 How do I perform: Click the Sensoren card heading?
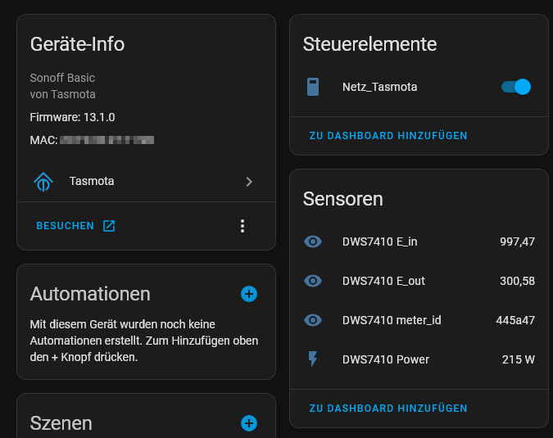tap(342, 199)
